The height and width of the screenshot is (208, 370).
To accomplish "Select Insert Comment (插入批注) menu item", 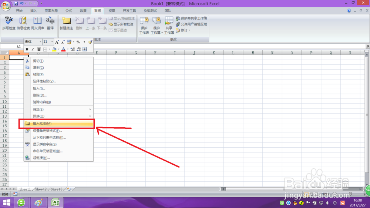I will pos(58,124).
